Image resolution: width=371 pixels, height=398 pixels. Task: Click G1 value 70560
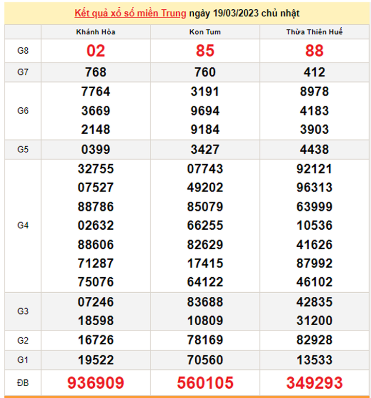tap(205, 360)
